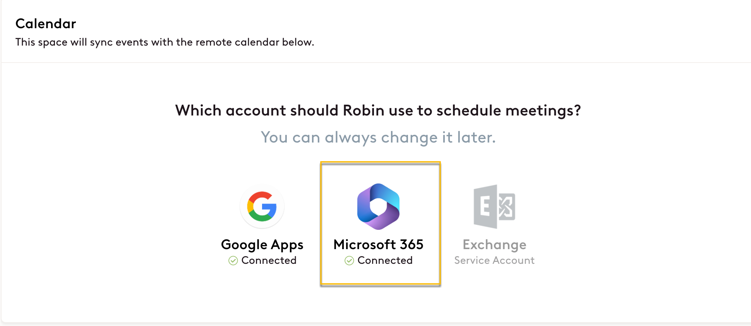This screenshot has height=326, width=751.
Task: Click the sync events description sentence
Action: coord(165,42)
